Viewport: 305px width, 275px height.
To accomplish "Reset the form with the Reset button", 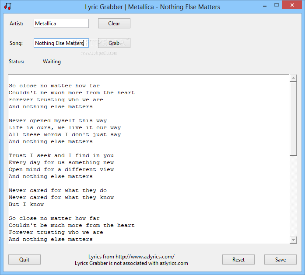I will coord(238,260).
